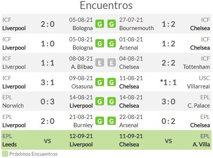Click the *1:1 Chelsea Villarreal score
The image size is (213, 158).
click(x=169, y=82)
